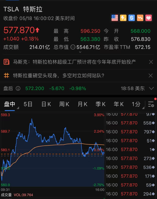Tap the US flag market icon
The image size is (157, 199).
tap(114, 18)
